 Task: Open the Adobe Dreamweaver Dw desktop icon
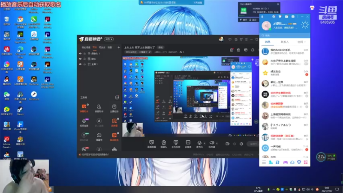tap(48, 52)
